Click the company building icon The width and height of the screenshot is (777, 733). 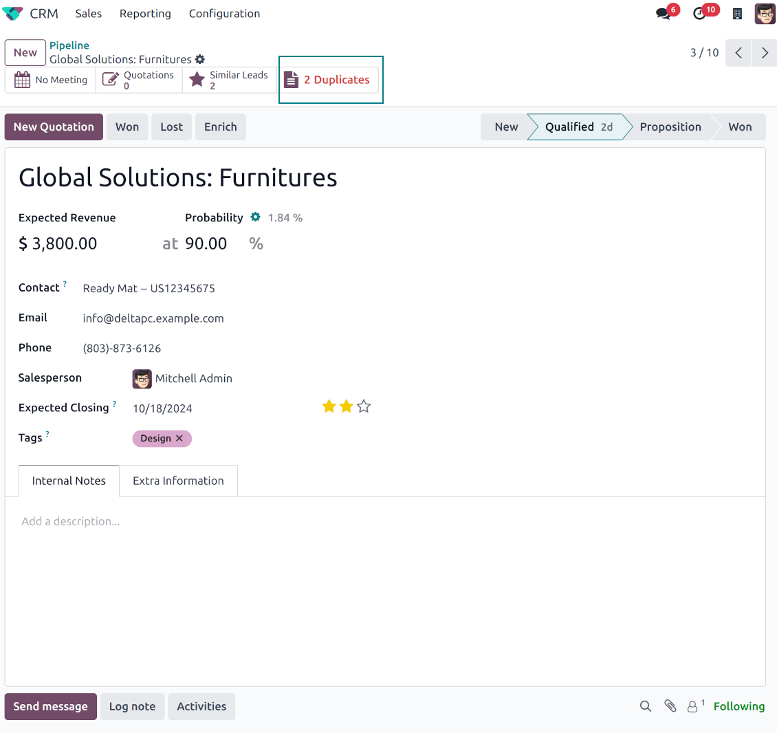[737, 14]
